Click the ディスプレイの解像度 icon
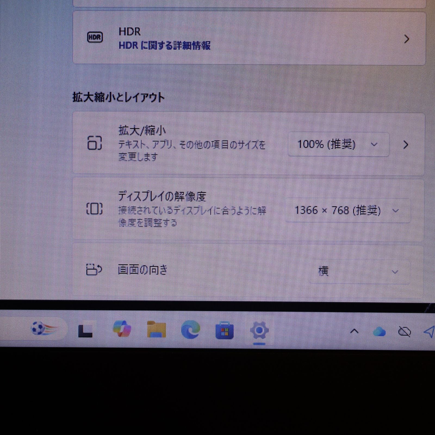The height and width of the screenshot is (435, 435). [94, 209]
